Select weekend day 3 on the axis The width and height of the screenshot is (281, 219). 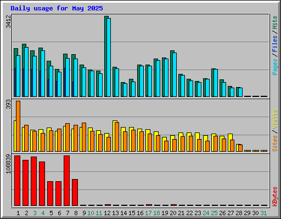[35, 213]
